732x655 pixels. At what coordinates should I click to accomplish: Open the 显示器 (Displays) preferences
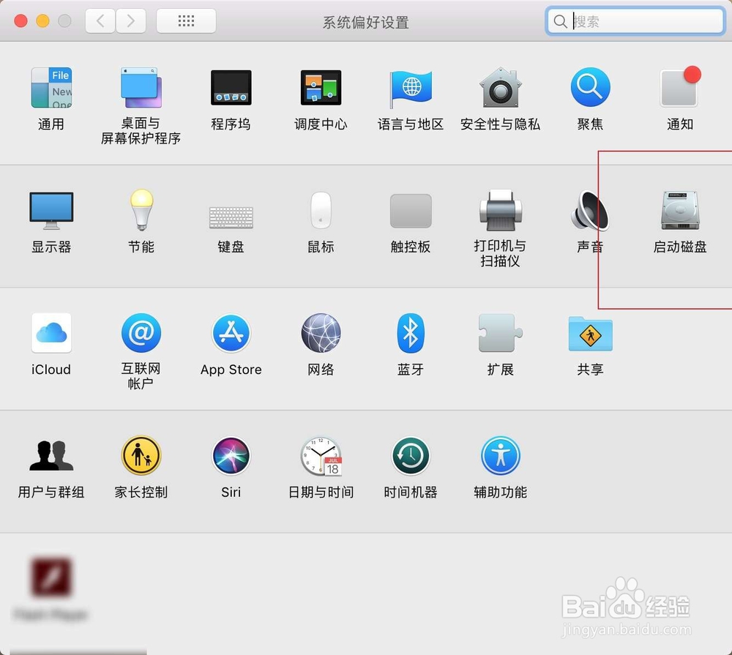[51, 210]
